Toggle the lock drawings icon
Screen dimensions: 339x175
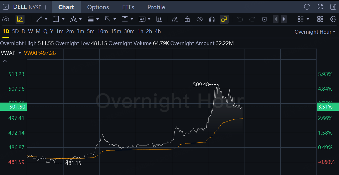pyautogui.click(x=187, y=19)
